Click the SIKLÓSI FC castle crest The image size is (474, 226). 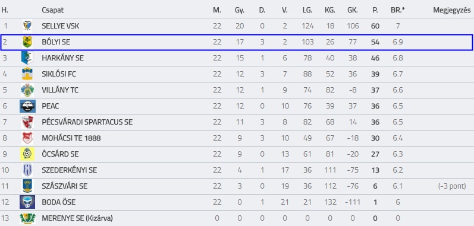pos(27,74)
